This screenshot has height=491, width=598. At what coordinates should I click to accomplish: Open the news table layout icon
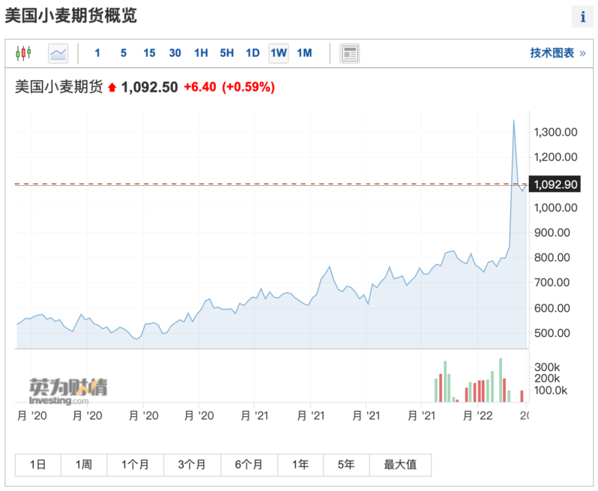pos(350,53)
